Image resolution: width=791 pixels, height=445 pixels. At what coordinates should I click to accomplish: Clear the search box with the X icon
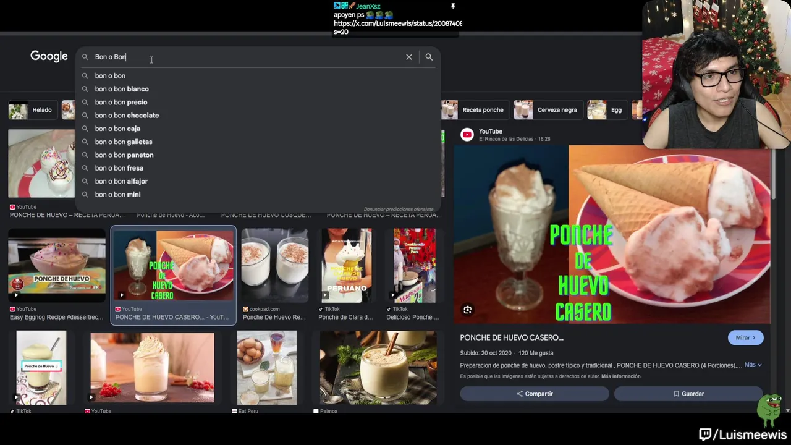pyautogui.click(x=408, y=57)
